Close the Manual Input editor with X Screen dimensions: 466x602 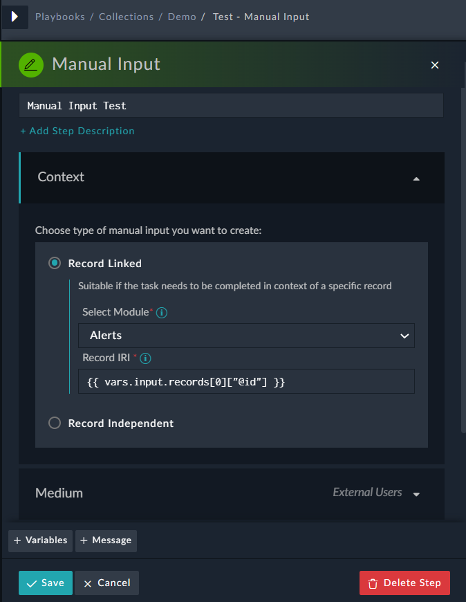pyautogui.click(x=435, y=64)
